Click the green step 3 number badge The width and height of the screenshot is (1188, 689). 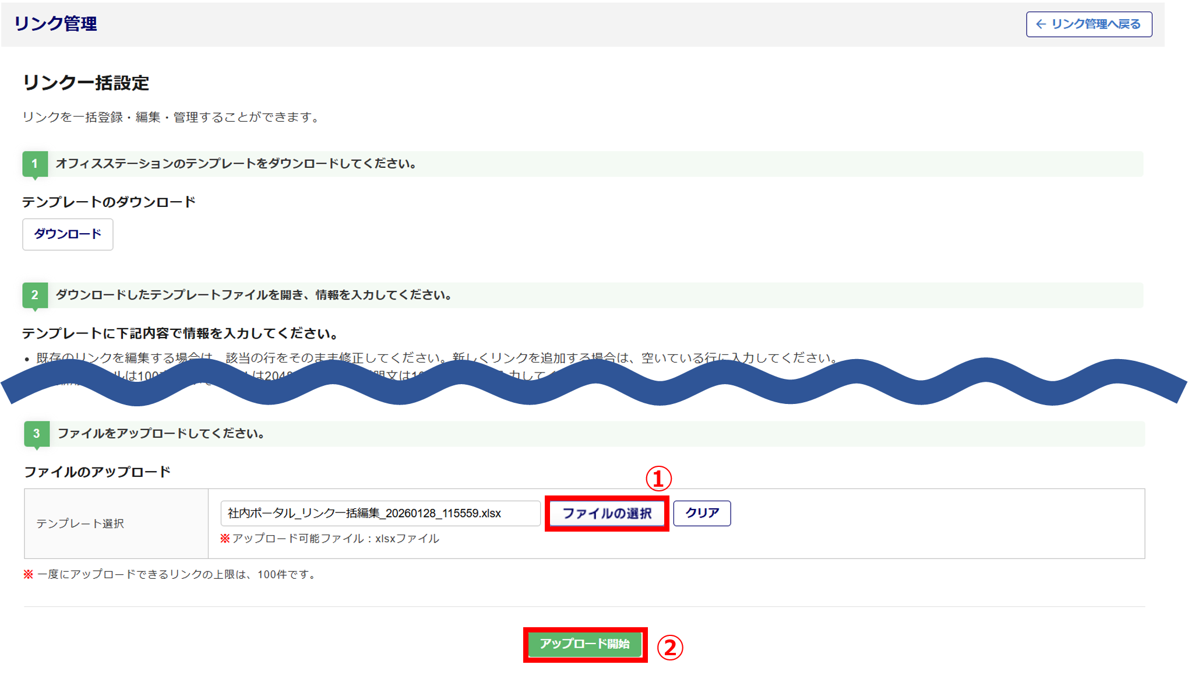(37, 434)
